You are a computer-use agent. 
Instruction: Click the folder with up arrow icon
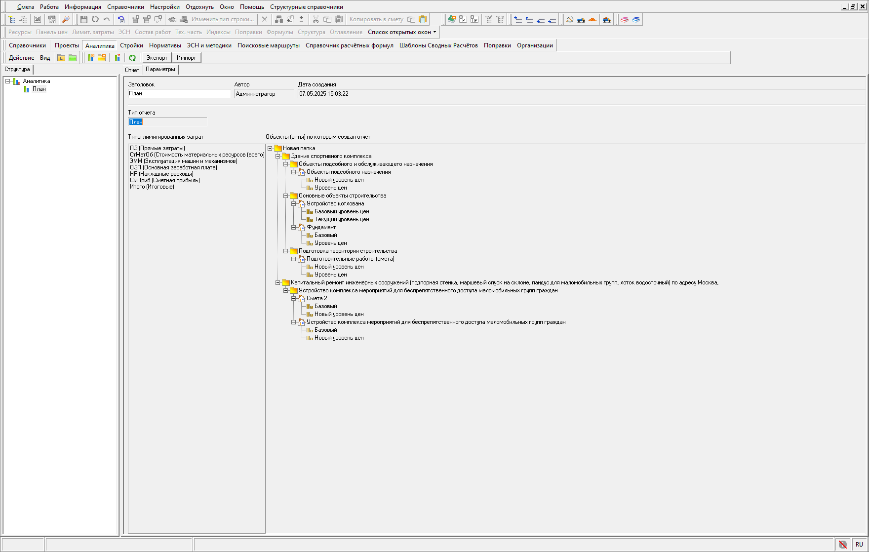click(x=61, y=58)
